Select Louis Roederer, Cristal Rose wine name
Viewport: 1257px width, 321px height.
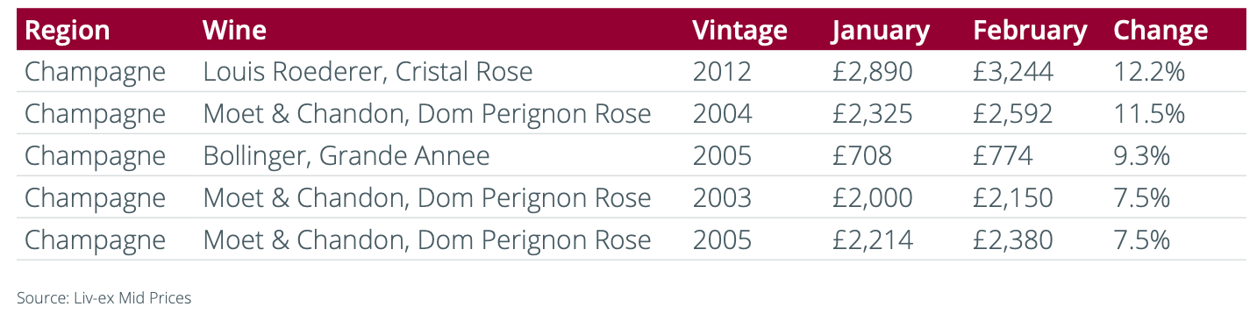tap(368, 72)
